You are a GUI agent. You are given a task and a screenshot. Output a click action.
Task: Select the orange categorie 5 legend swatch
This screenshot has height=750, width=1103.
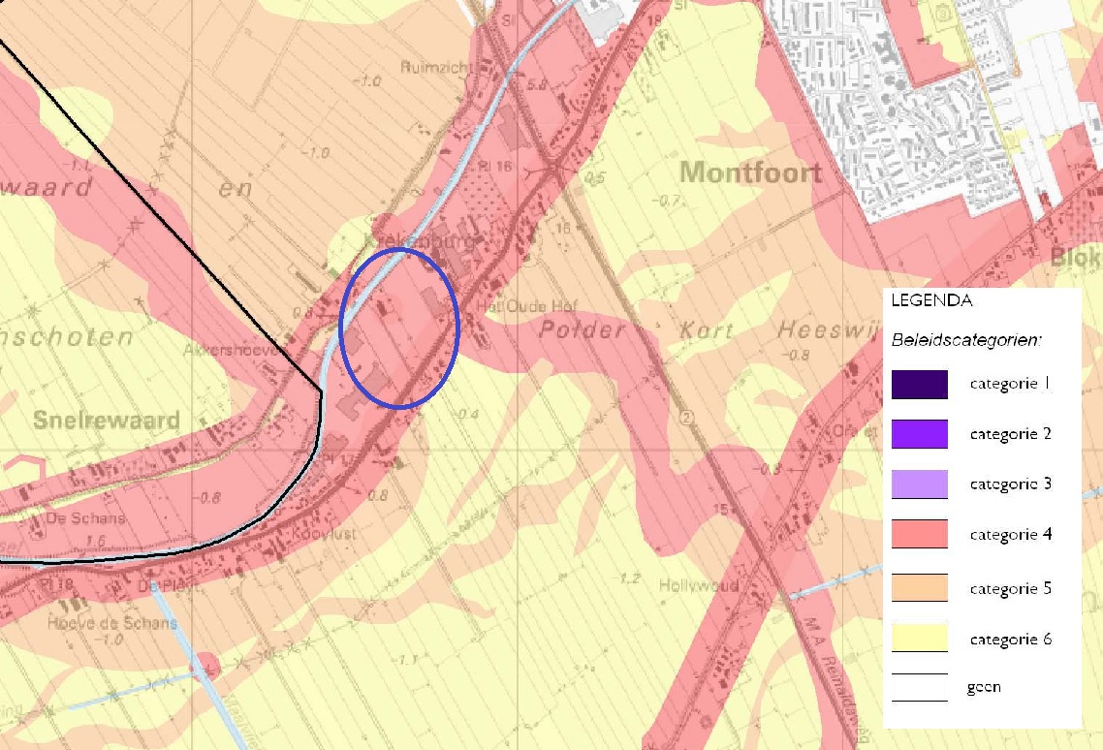pos(919,588)
